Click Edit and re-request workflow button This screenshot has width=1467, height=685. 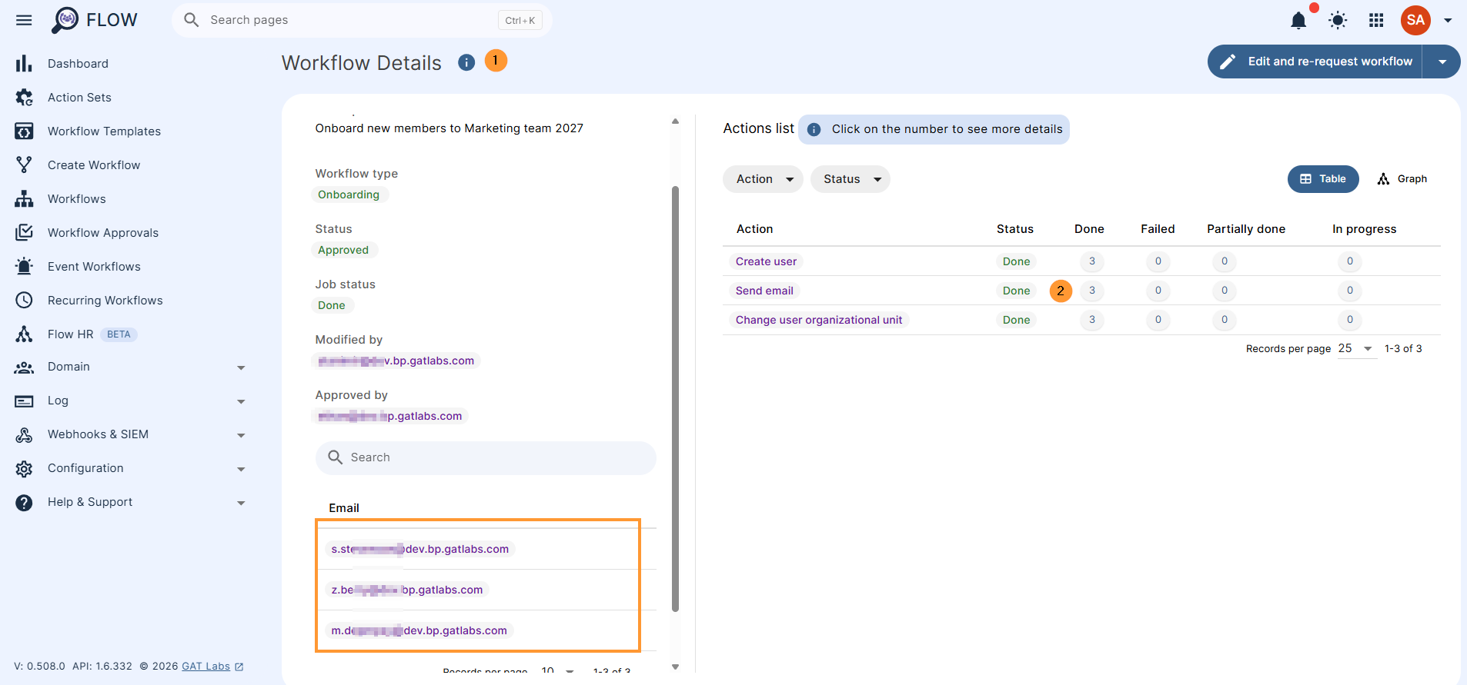[x=1315, y=62]
